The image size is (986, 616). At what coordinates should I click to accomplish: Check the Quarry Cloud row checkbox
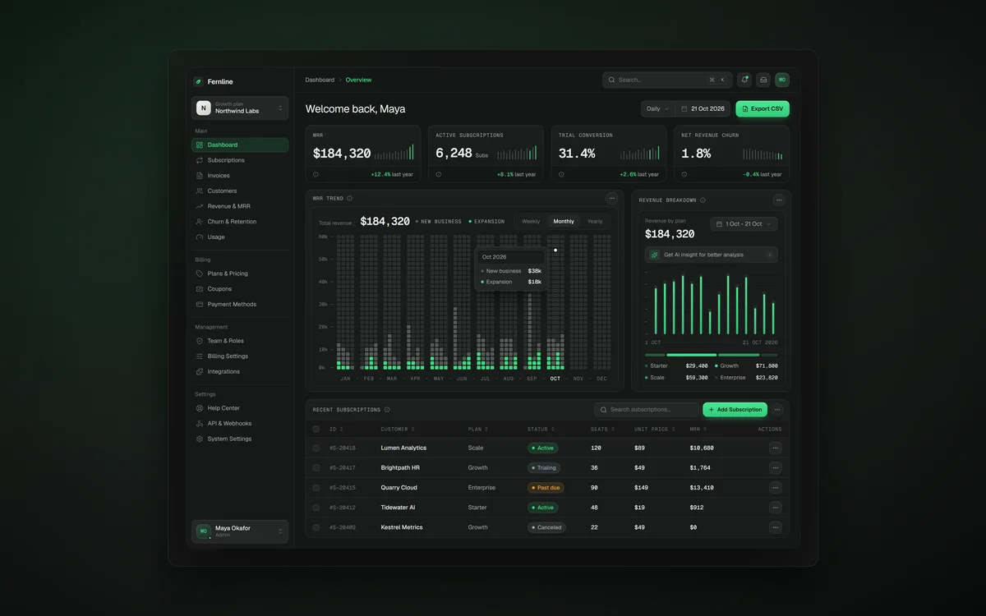(x=316, y=487)
